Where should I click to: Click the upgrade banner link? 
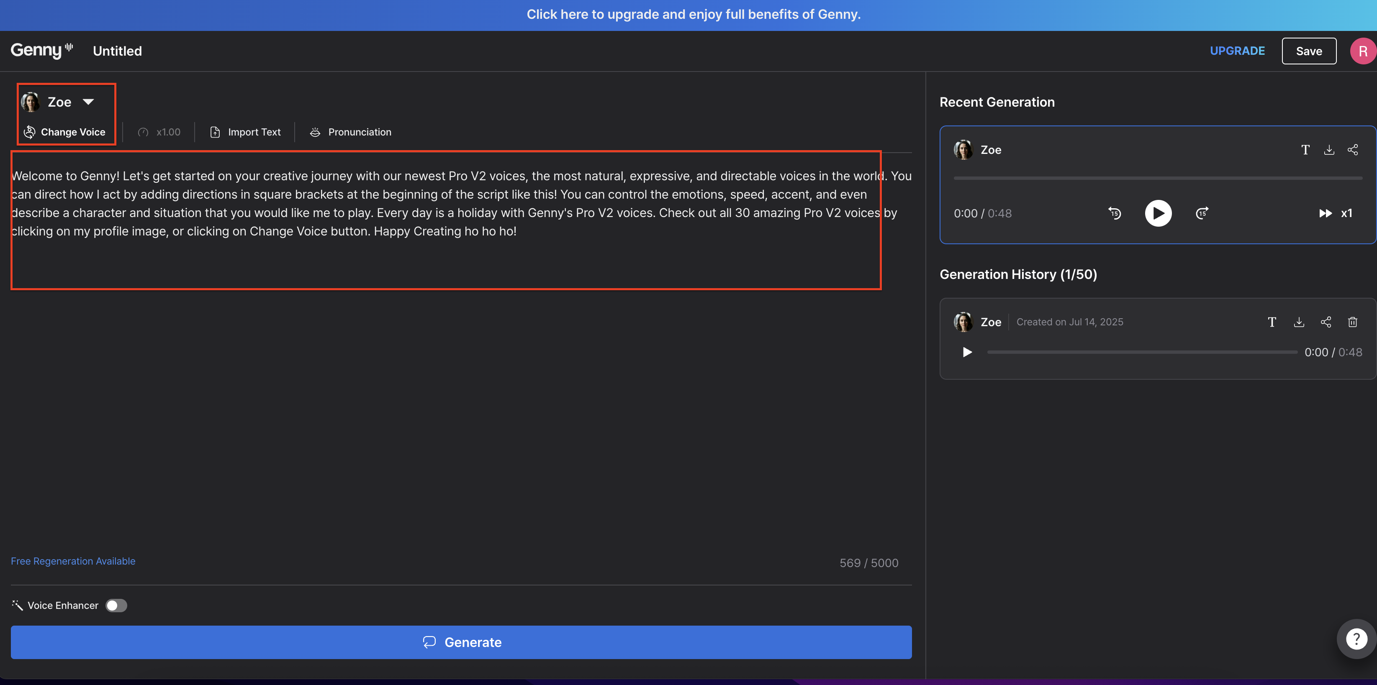tap(693, 14)
